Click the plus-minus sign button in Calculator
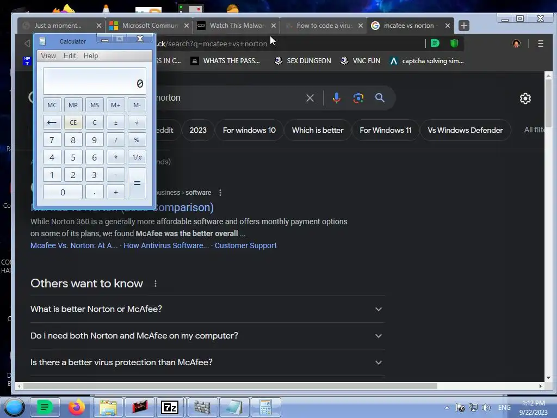This screenshot has width=557, height=418. pyautogui.click(x=115, y=122)
